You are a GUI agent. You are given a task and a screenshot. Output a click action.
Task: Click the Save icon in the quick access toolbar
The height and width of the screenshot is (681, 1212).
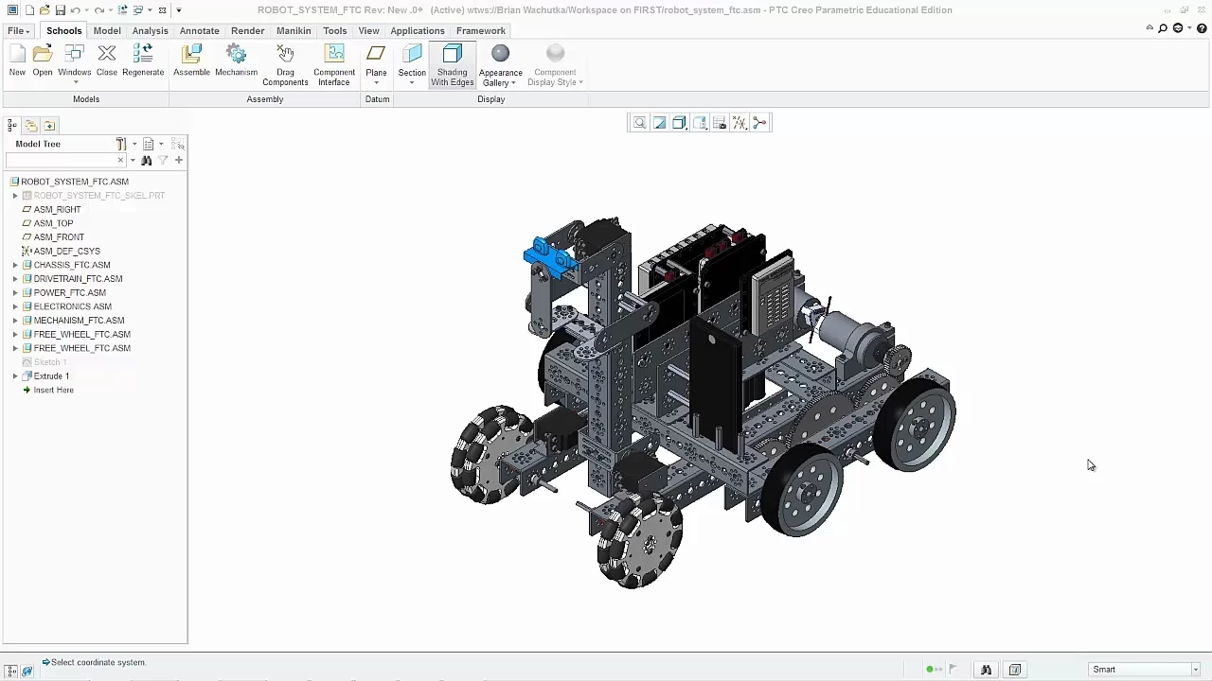pyautogui.click(x=60, y=10)
